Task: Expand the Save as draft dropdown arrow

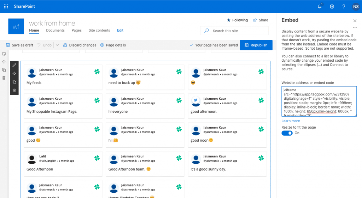Action: (57, 45)
